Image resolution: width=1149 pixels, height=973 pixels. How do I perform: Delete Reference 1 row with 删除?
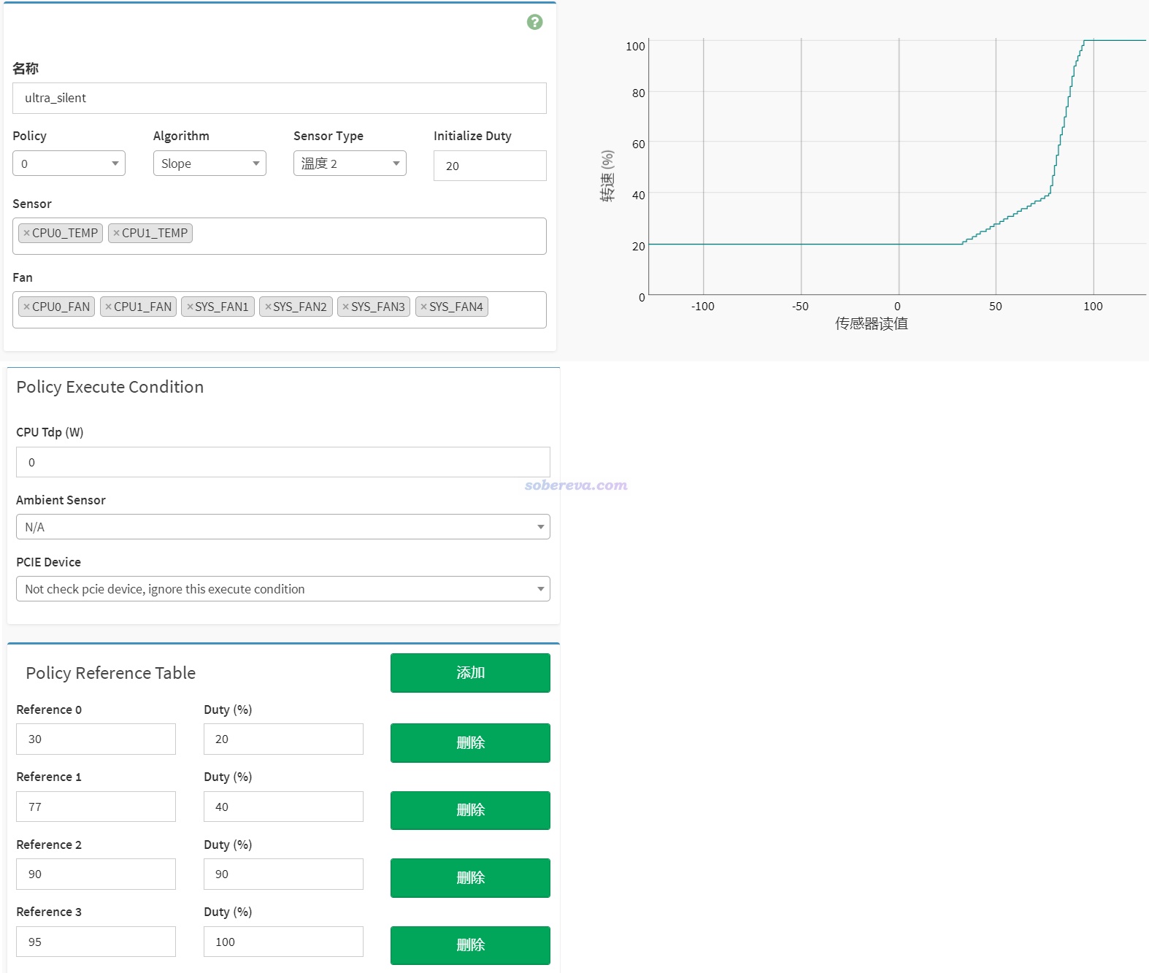pyautogui.click(x=470, y=810)
